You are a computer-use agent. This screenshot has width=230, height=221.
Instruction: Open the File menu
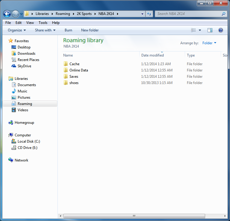point(8,23)
